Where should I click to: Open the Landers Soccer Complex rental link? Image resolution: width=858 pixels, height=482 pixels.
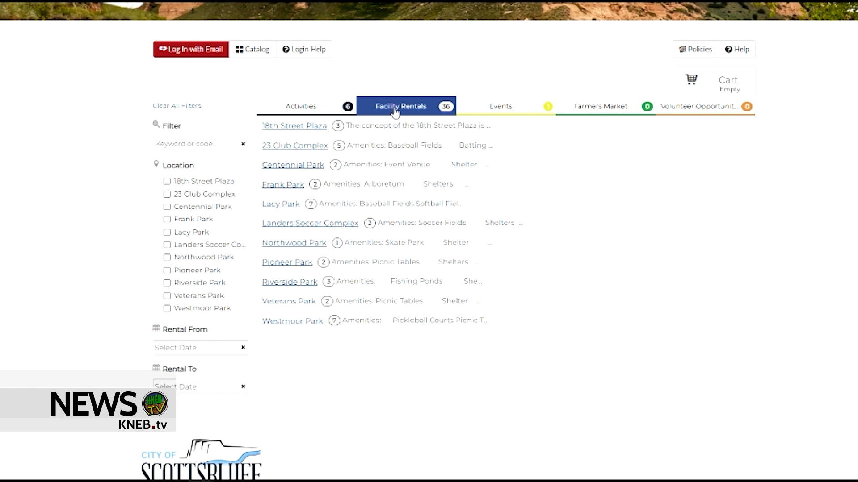(x=310, y=223)
